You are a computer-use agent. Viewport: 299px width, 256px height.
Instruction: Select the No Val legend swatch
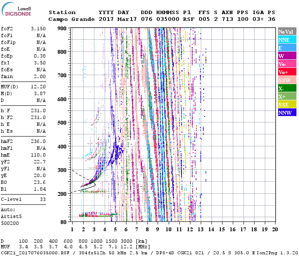[287, 32]
